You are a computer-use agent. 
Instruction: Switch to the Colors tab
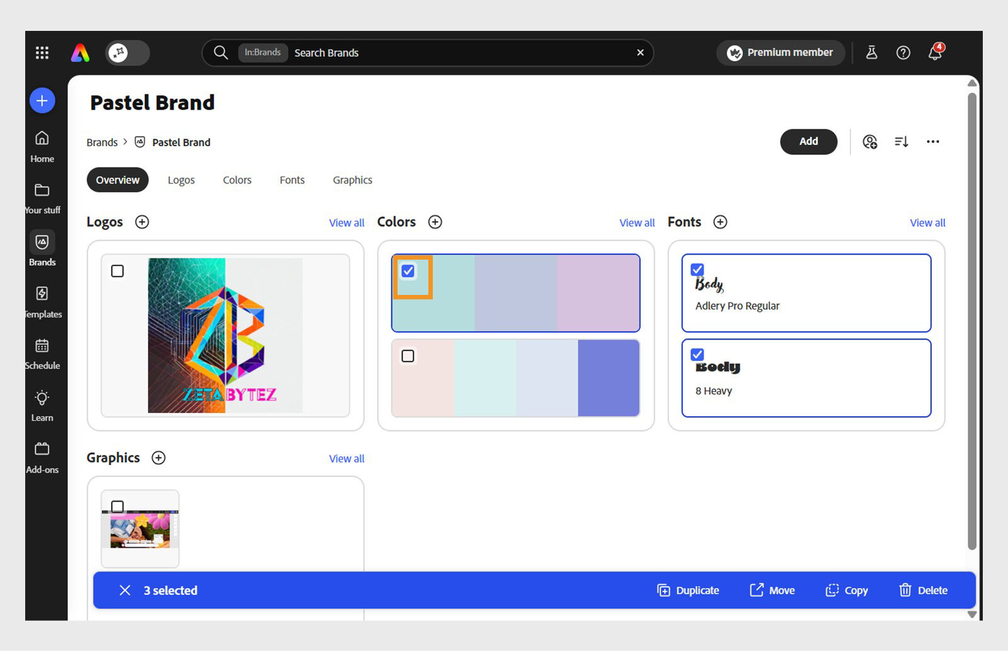[x=237, y=180]
